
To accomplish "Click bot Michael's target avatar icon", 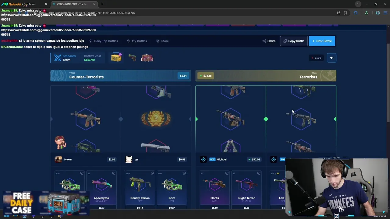I will tap(203, 159).
